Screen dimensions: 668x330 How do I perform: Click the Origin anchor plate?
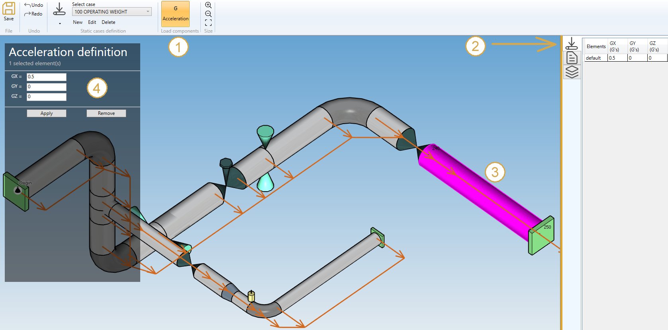16,192
